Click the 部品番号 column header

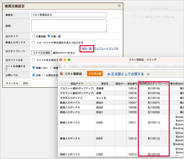coord(132,84)
